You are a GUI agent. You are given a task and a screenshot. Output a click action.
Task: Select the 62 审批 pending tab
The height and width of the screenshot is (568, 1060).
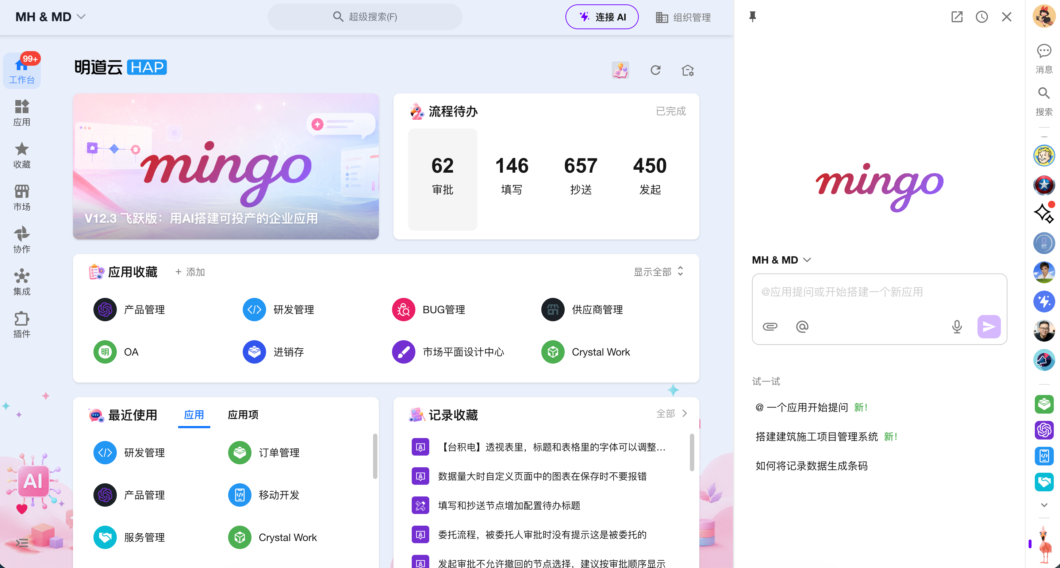(442, 180)
